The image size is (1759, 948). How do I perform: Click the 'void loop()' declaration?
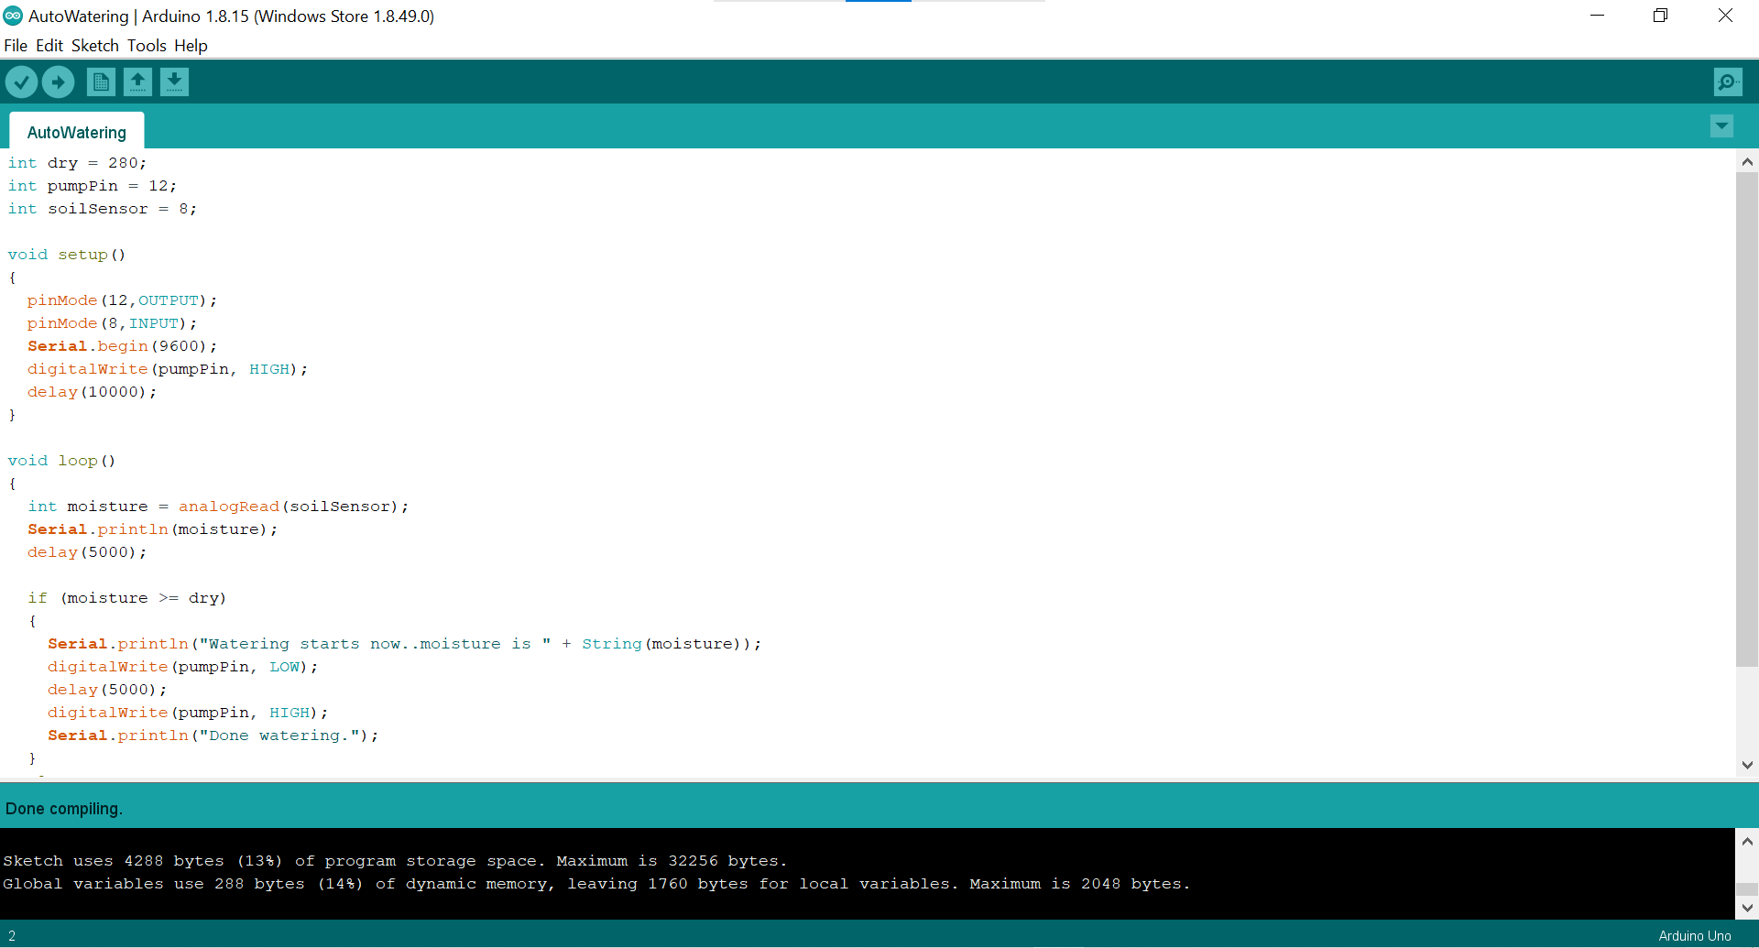click(x=61, y=461)
